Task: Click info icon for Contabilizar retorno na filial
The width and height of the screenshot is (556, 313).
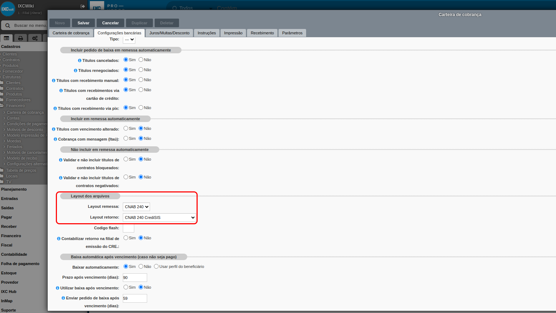Action: click(x=59, y=239)
